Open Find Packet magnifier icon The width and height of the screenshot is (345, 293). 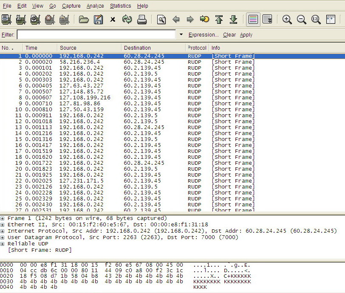(x=161, y=20)
